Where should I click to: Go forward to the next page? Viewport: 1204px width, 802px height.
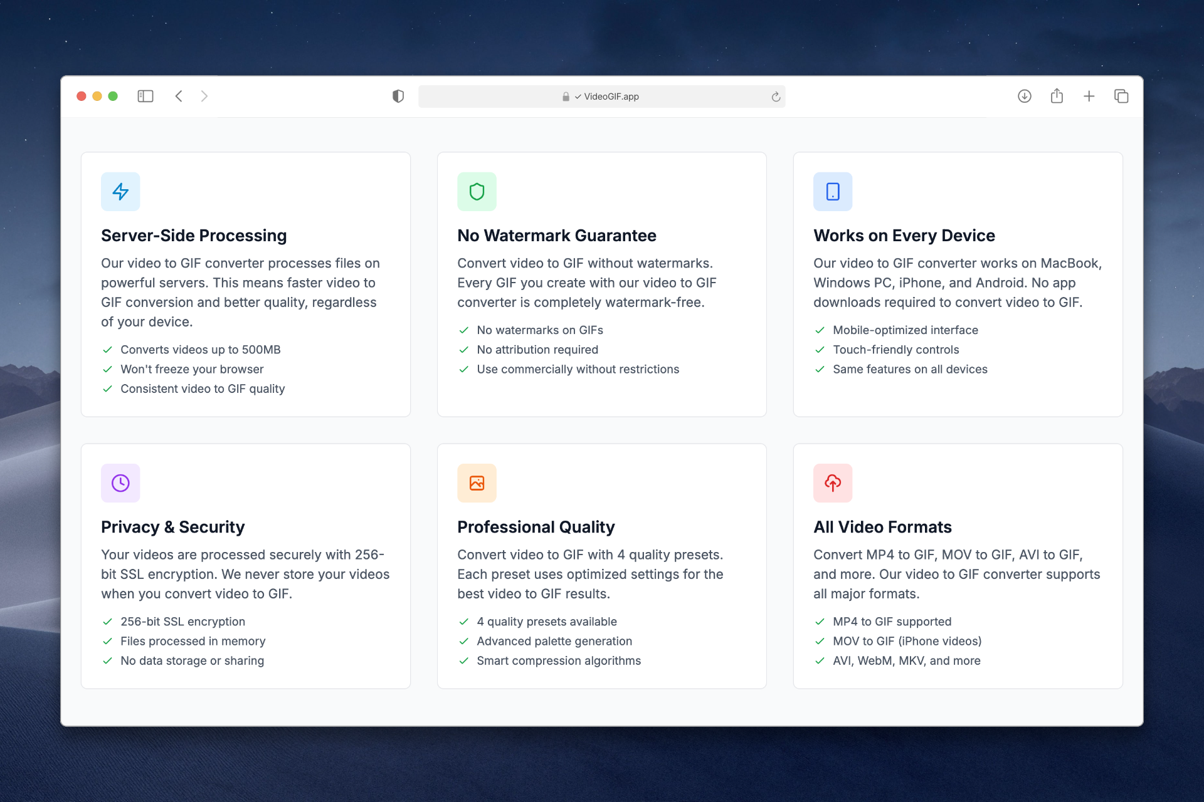[204, 96]
